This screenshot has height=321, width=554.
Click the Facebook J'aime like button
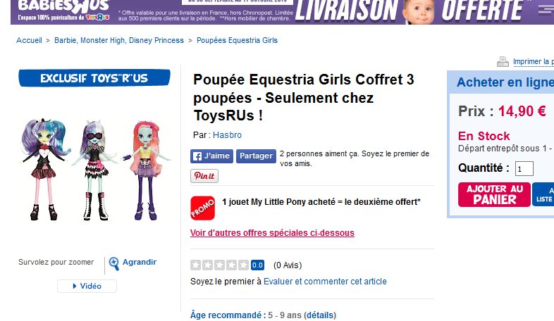click(211, 156)
